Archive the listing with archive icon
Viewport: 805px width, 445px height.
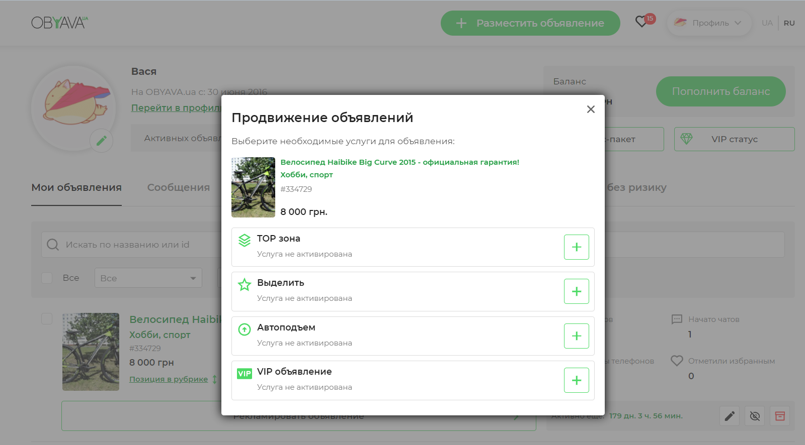pos(780,416)
